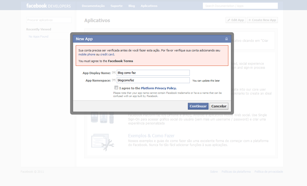Tick the Platform Privacy Policy agreement checkbox

[x=116, y=87]
